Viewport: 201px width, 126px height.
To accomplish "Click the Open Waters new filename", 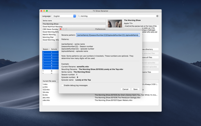I will coord(114,100).
